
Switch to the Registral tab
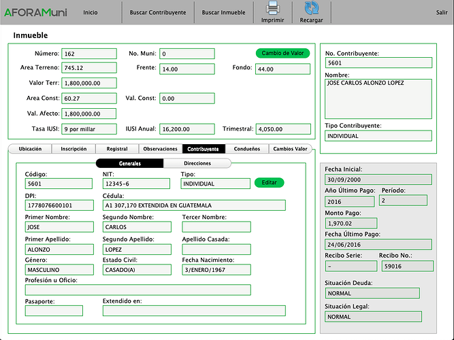(x=117, y=149)
